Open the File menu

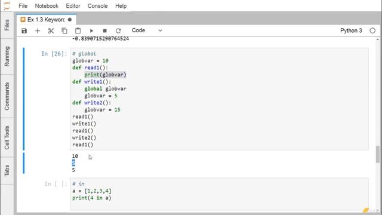tap(23, 6)
